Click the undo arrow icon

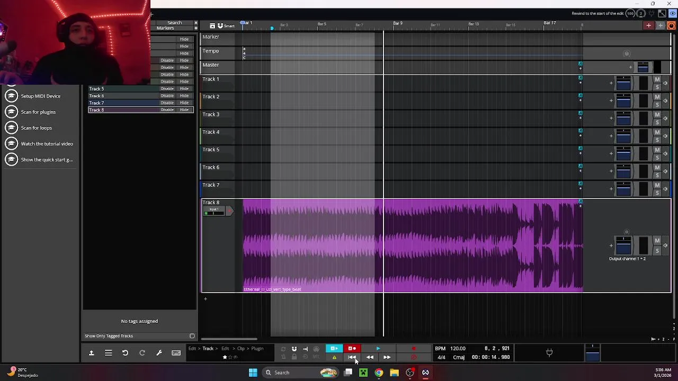click(x=125, y=353)
